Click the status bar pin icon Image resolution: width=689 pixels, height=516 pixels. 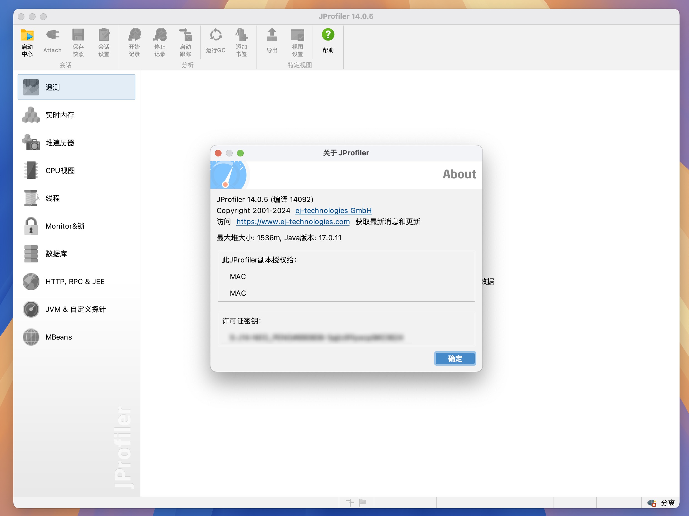pos(350,502)
